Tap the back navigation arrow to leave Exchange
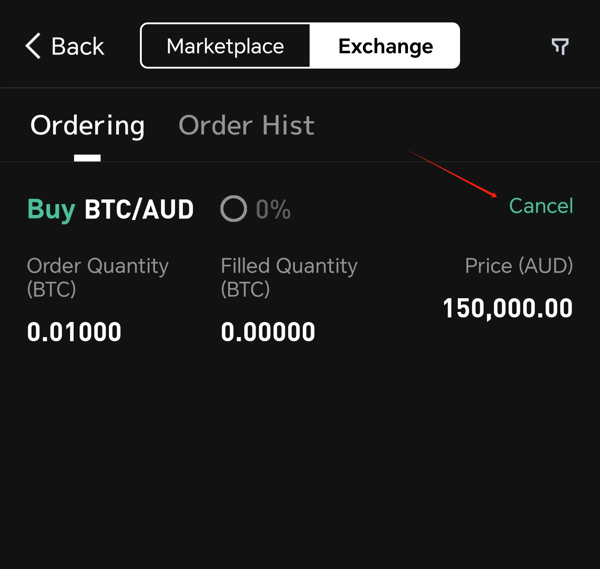Image resolution: width=600 pixels, height=569 pixels. (32, 46)
